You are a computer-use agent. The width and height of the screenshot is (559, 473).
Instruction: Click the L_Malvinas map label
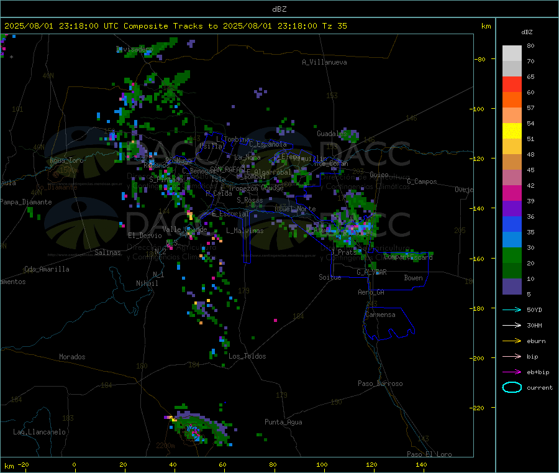(245, 231)
